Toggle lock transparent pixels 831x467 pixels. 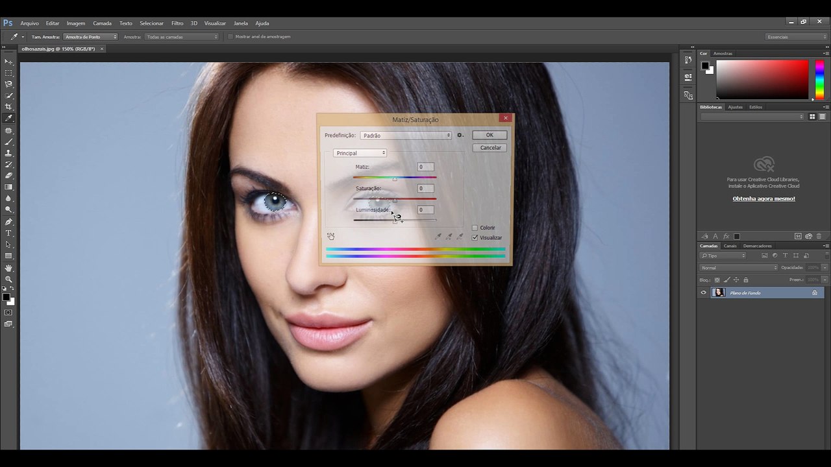(x=717, y=280)
